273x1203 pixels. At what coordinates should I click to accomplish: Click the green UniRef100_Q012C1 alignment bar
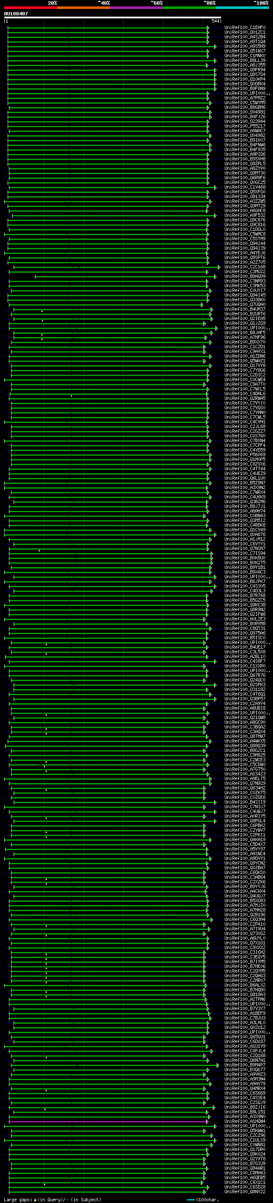108,32
